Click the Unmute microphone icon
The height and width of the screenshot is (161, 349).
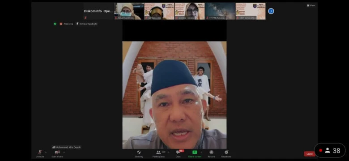pos(40,153)
